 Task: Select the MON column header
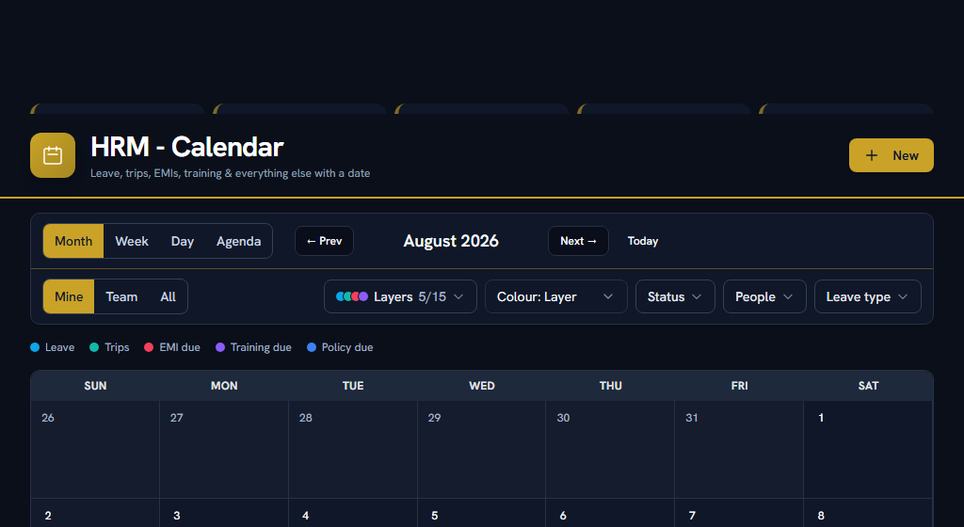click(224, 386)
